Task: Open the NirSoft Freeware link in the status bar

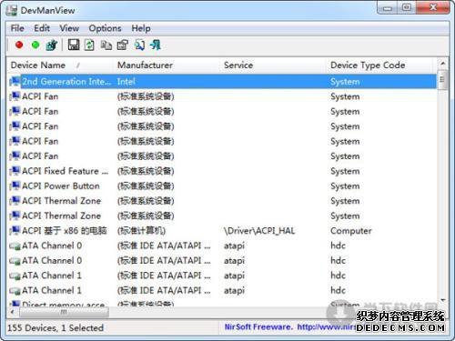Action: pyautogui.click(x=289, y=326)
